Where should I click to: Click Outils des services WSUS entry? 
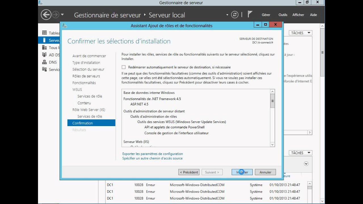point(182,122)
